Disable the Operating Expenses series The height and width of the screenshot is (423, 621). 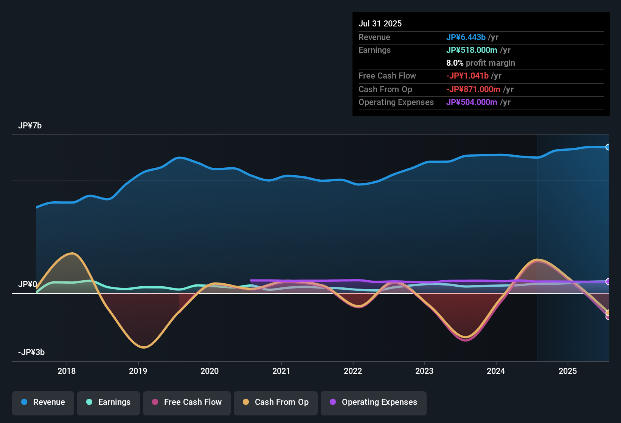[373, 402]
